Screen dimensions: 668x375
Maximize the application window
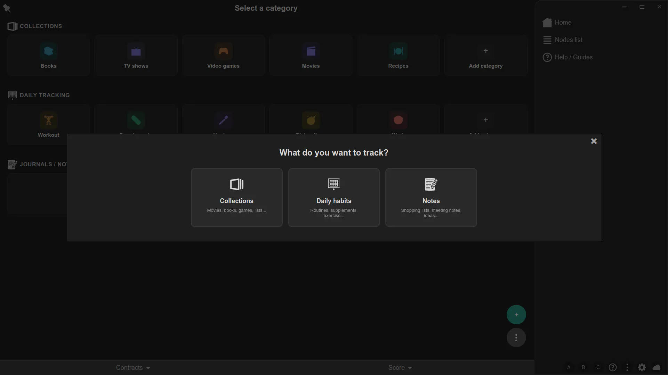pyautogui.click(x=642, y=7)
